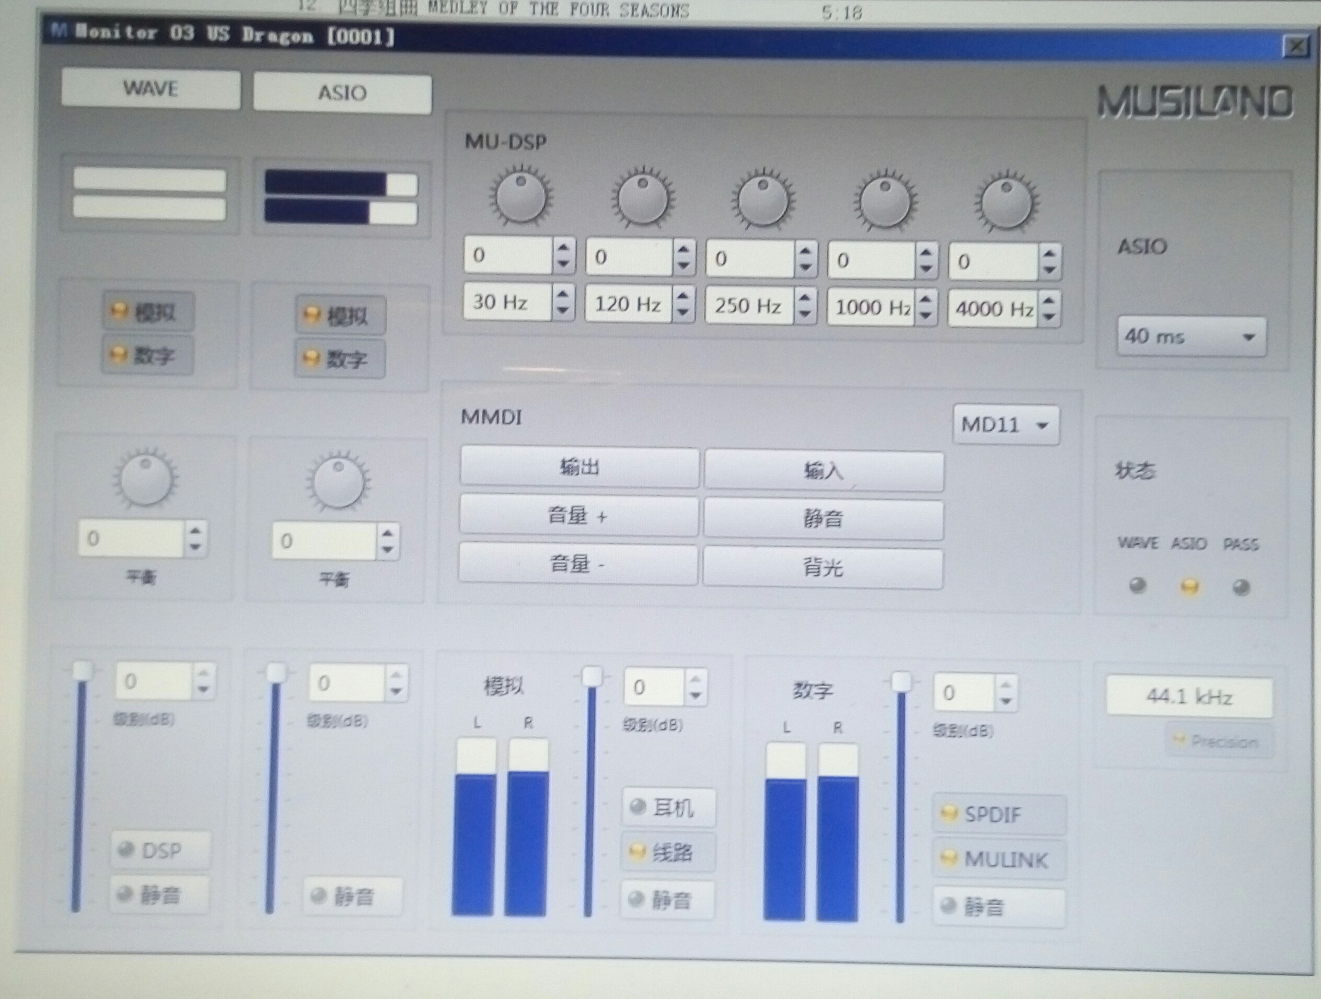Click the 120 Hz MU-DSP knob
1321x999 pixels.
point(643,200)
